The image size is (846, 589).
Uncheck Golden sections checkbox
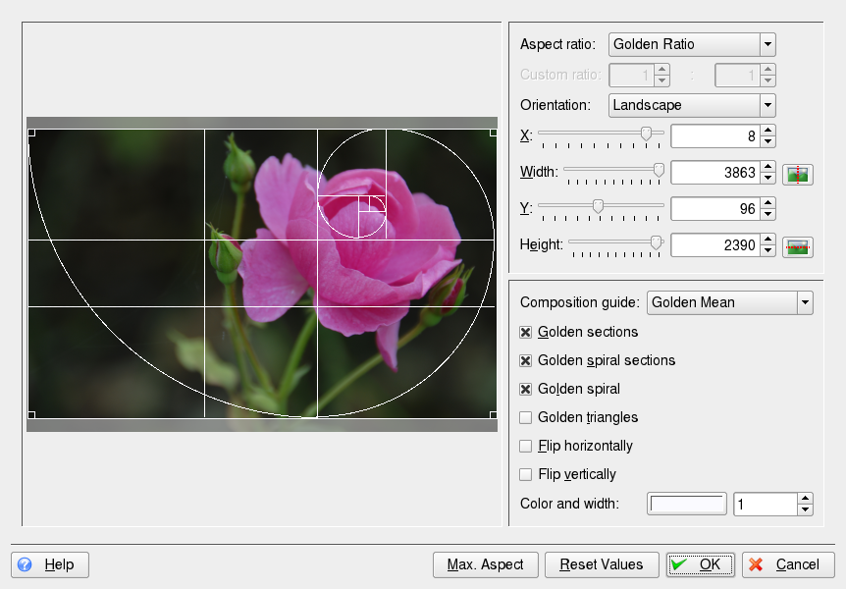click(526, 332)
